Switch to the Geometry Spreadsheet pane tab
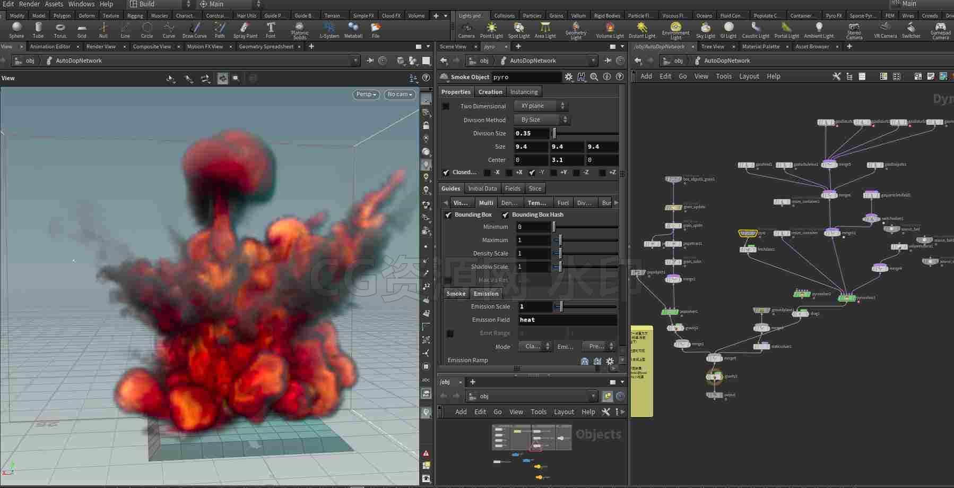This screenshot has width=954, height=488. tap(266, 47)
